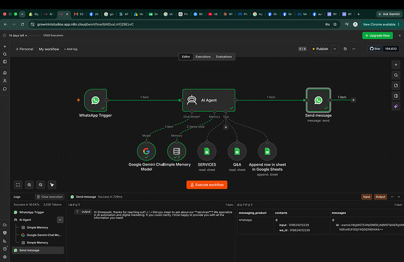Image resolution: width=404 pixels, height=262 pixels.
Task: Click the SERVICES Google Sheets node
Action: pos(207,151)
